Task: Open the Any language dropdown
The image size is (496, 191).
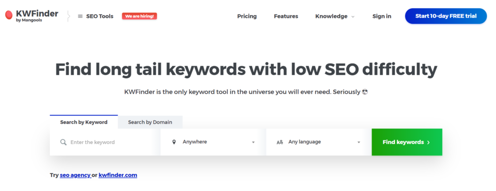Action: pos(319,142)
